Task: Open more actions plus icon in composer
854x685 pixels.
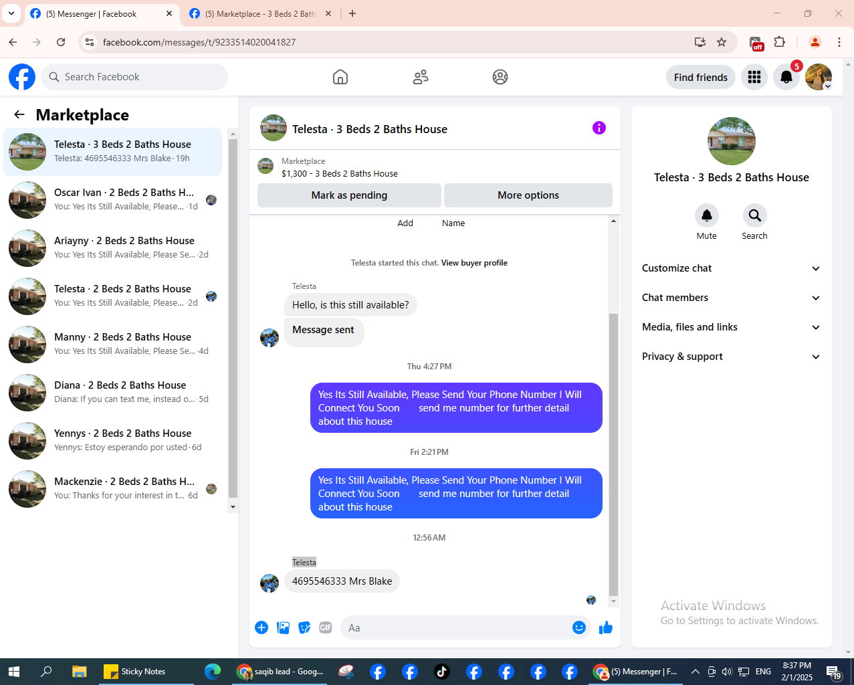Action: 261,627
